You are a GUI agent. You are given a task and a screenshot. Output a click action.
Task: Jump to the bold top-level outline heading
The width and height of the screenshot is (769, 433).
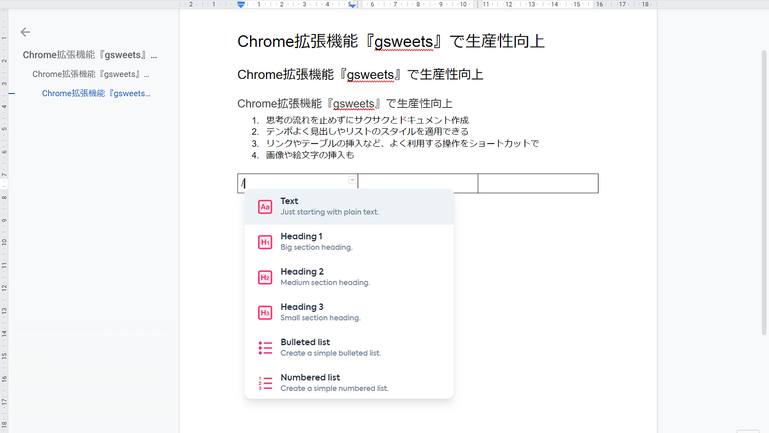(x=90, y=55)
